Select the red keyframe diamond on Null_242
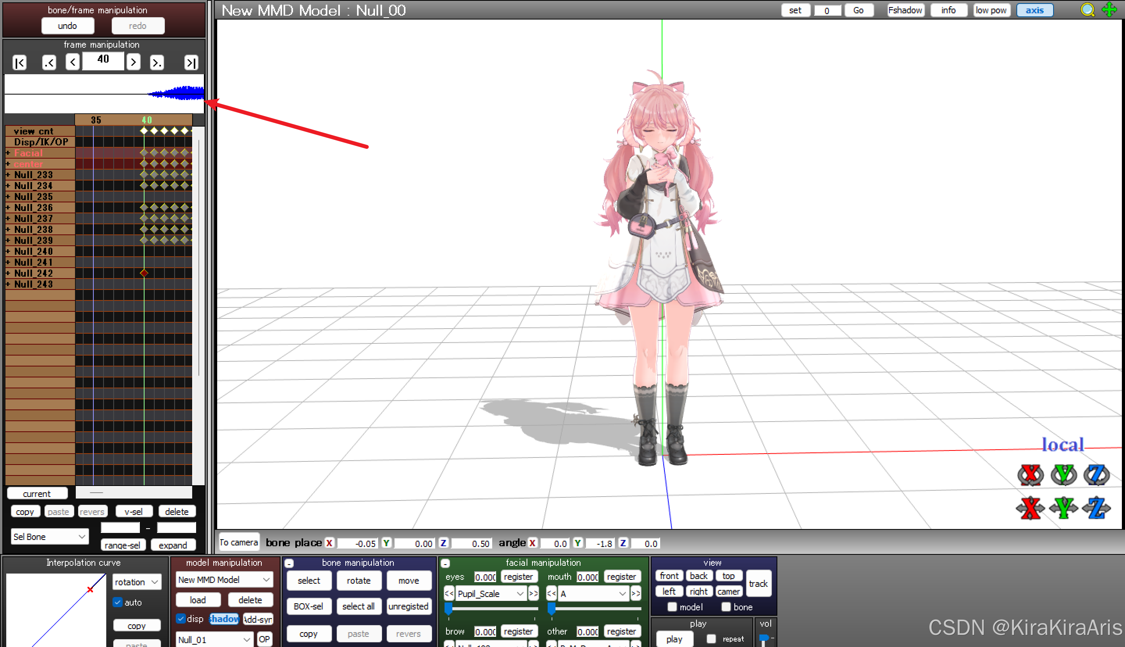1125x647 pixels. [x=144, y=273]
